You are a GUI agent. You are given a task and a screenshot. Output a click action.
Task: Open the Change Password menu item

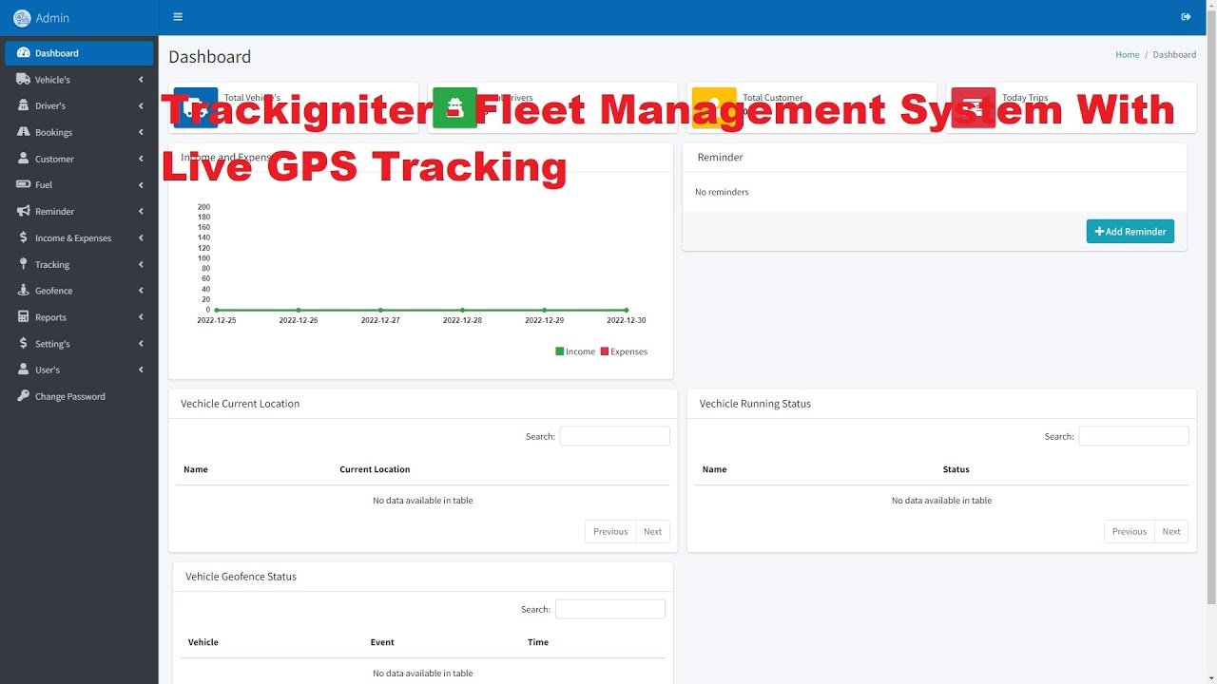point(79,396)
